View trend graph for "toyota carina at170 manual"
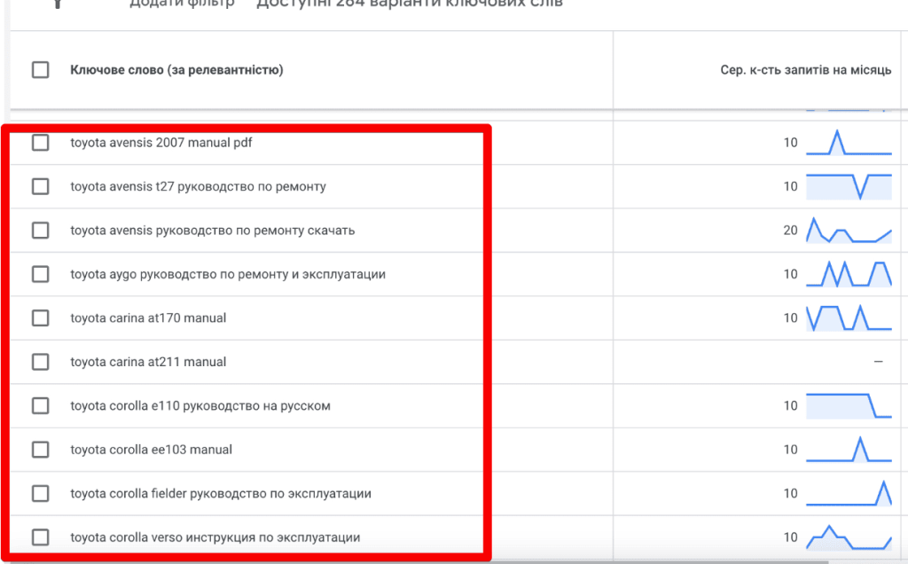Viewport: 908px width, 564px height. tap(848, 318)
